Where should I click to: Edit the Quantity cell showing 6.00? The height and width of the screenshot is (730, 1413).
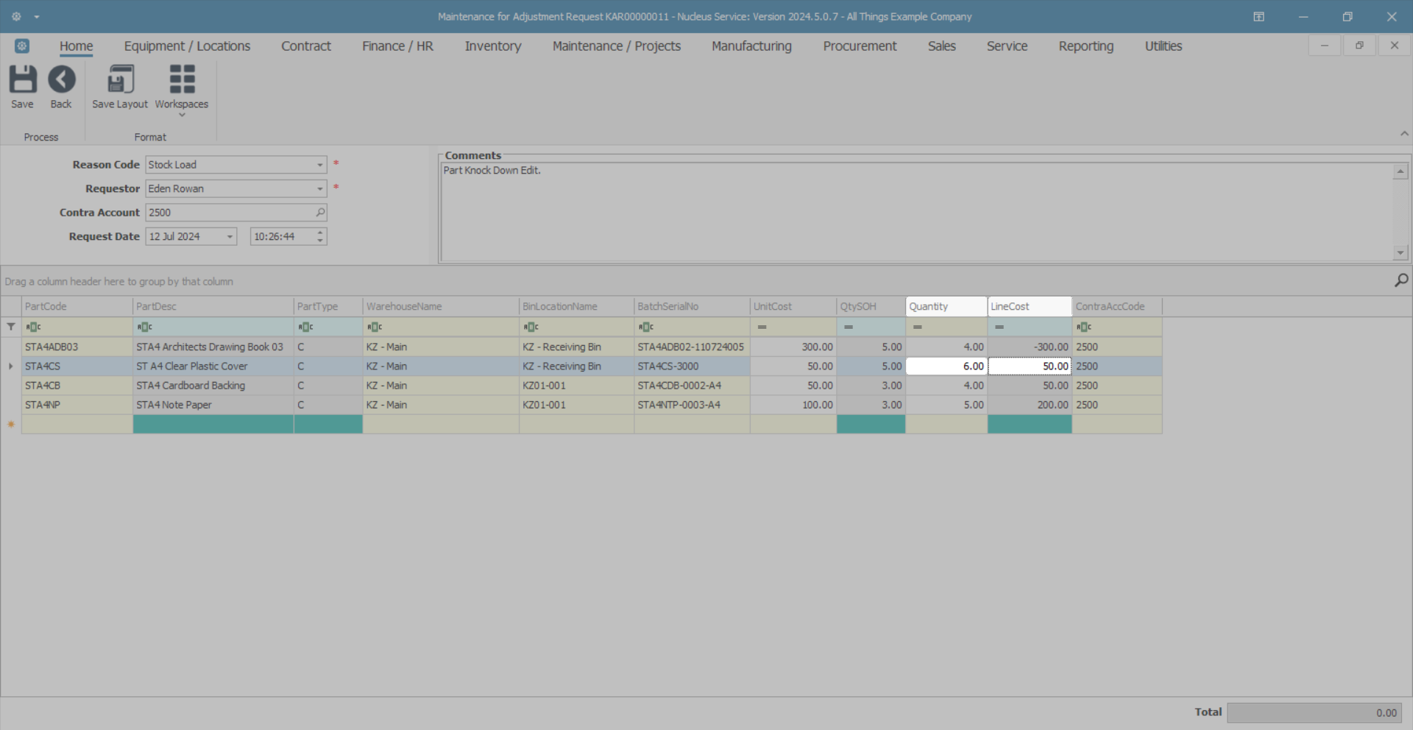click(x=946, y=366)
